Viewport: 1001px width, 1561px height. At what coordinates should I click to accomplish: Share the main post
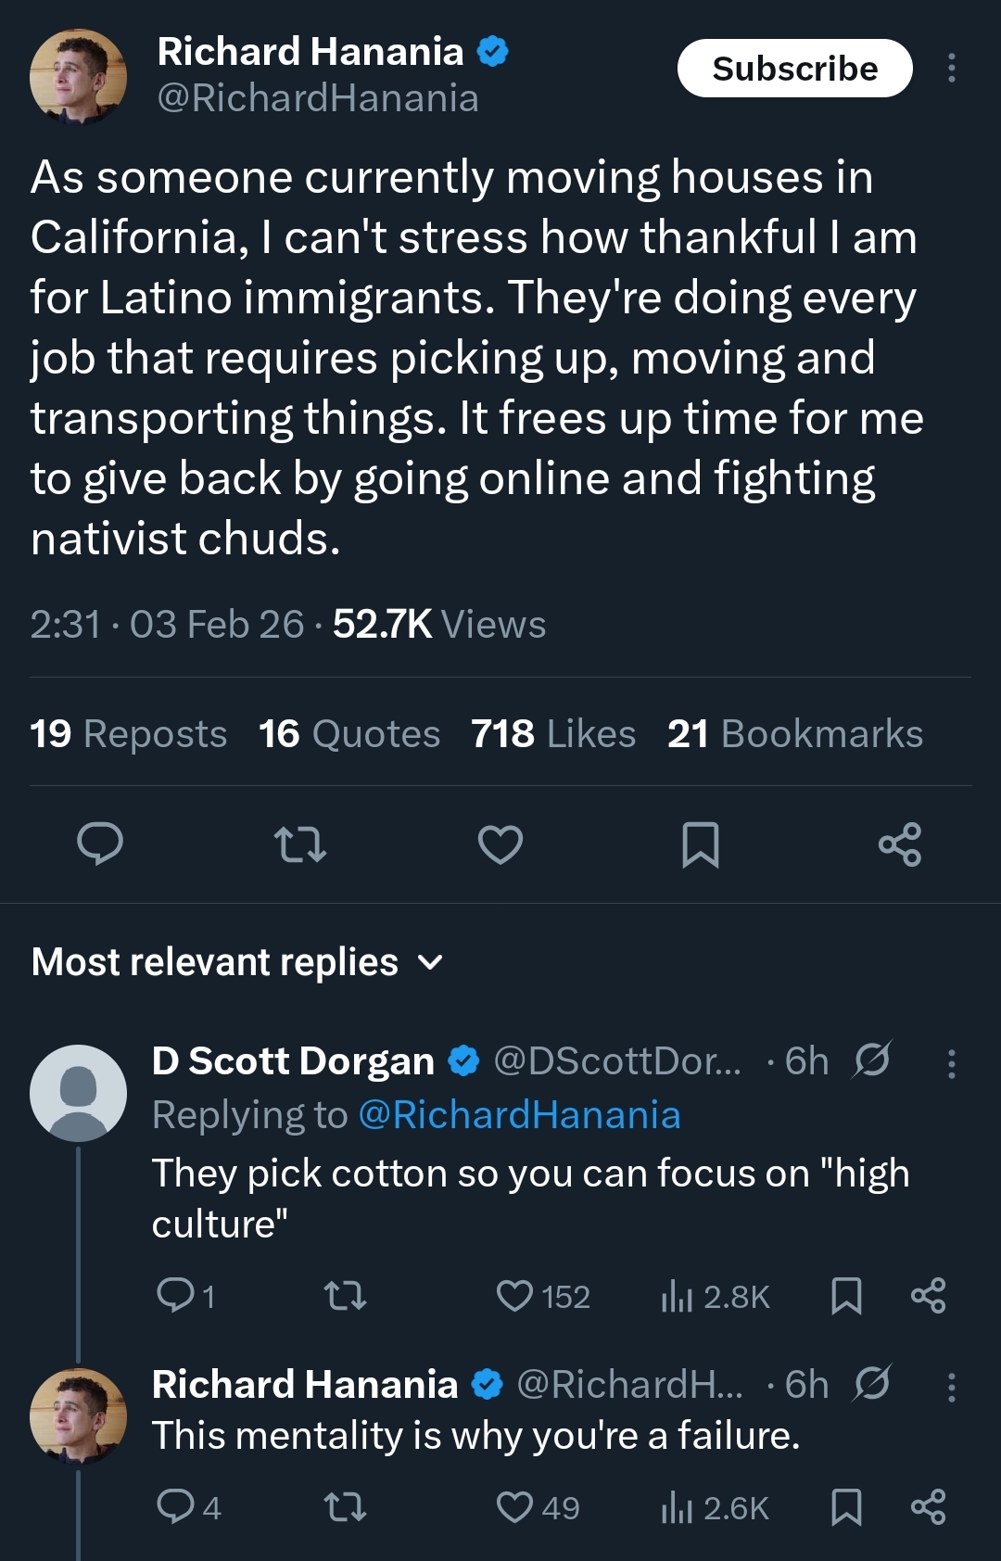tap(900, 844)
